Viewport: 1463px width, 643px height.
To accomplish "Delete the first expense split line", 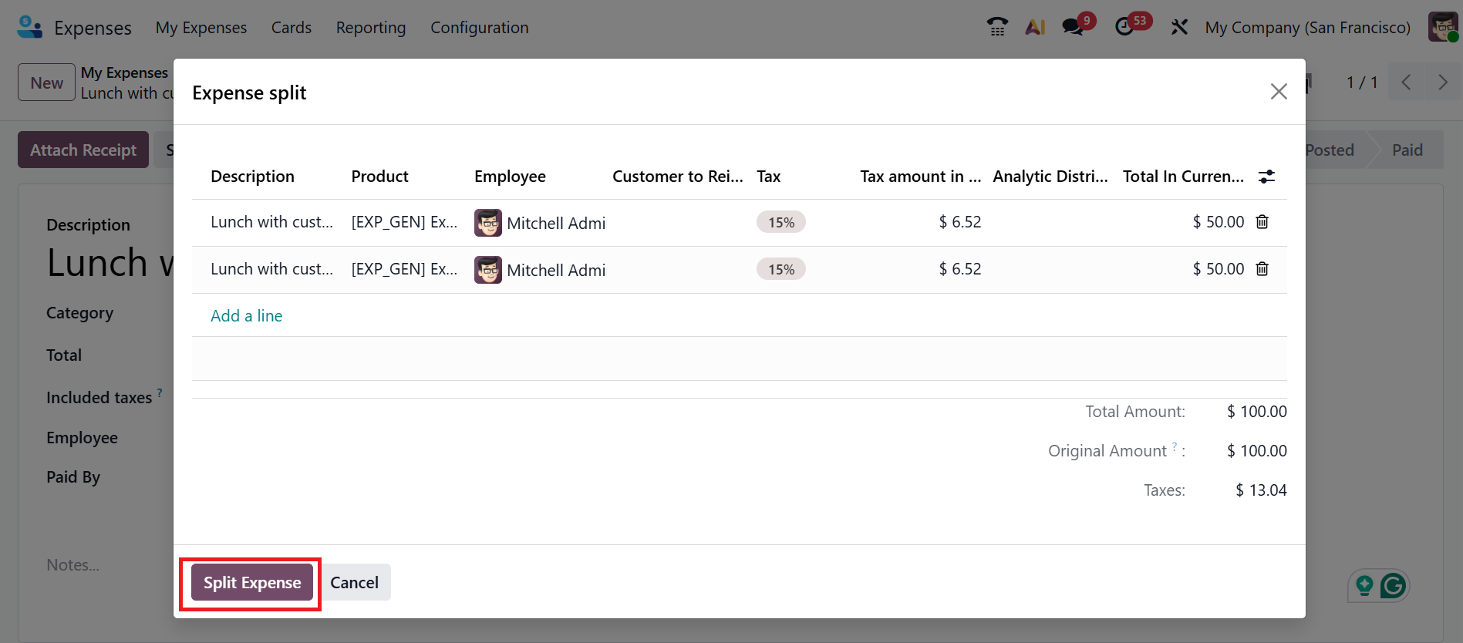I will pyautogui.click(x=1262, y=222).
